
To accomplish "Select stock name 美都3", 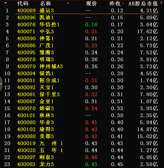I will pyautogui.click(x=47, y=136).
